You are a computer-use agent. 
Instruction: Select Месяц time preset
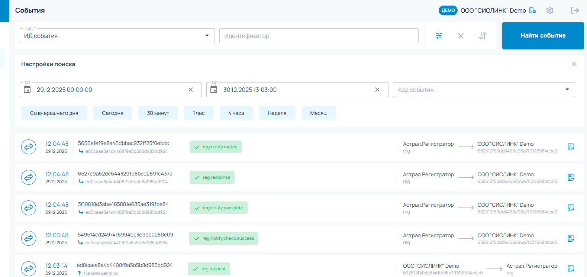tap(319, 113)
